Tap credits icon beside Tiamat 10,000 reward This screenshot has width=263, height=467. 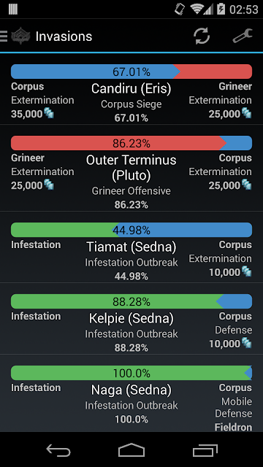point(246,271)
